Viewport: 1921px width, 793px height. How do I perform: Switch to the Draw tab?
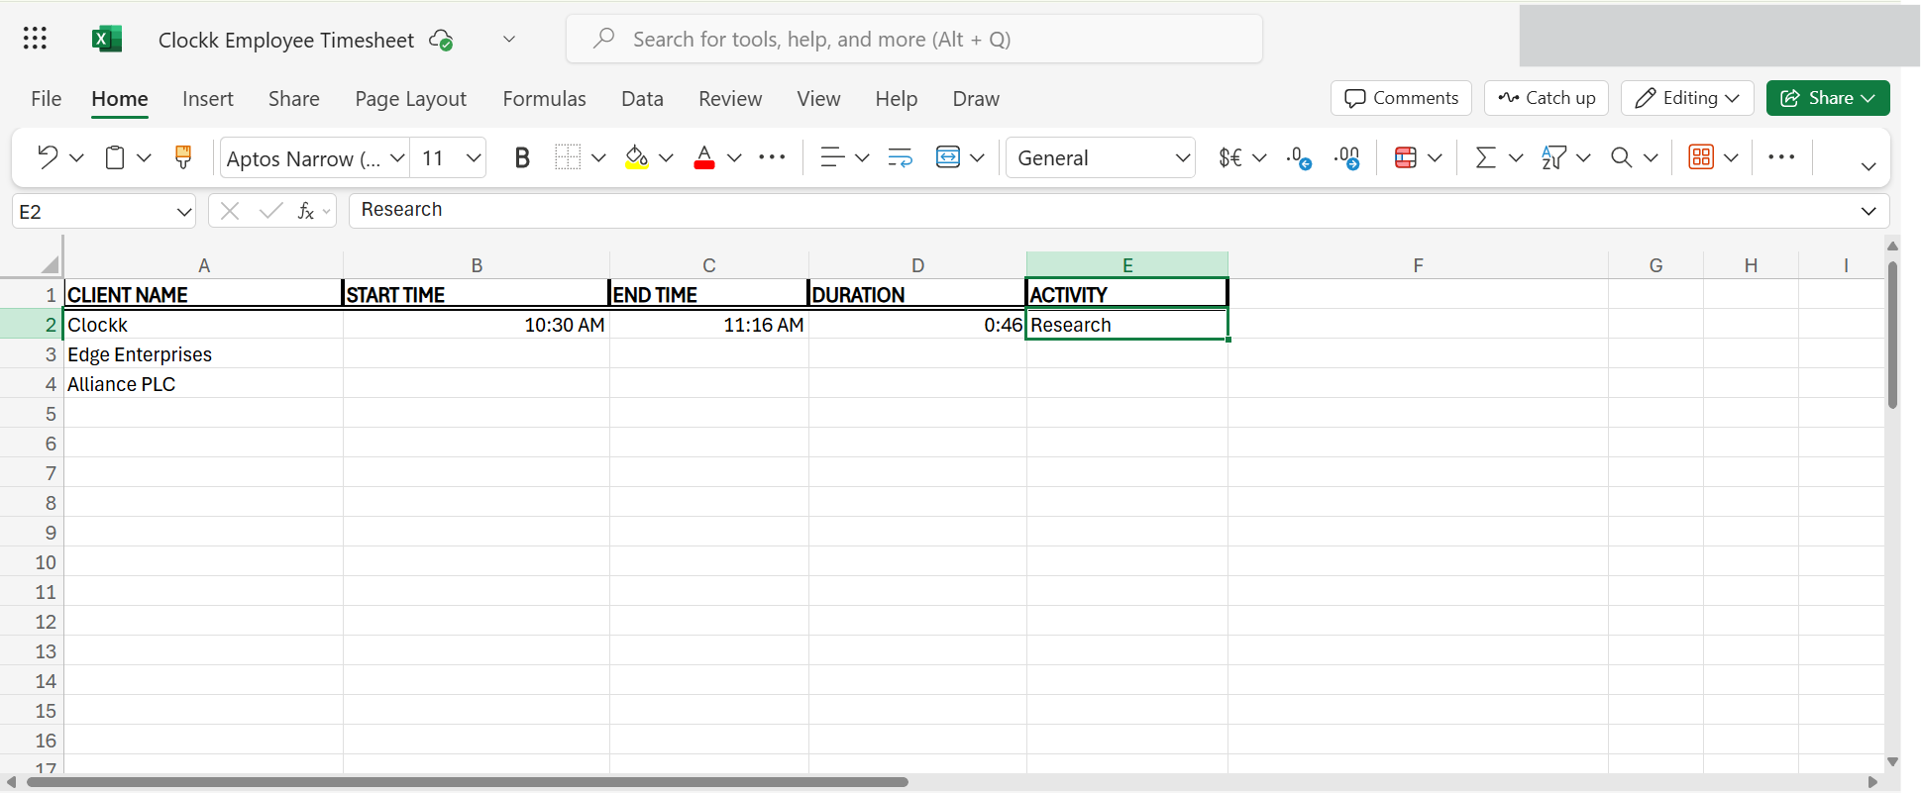click(976, 99)
